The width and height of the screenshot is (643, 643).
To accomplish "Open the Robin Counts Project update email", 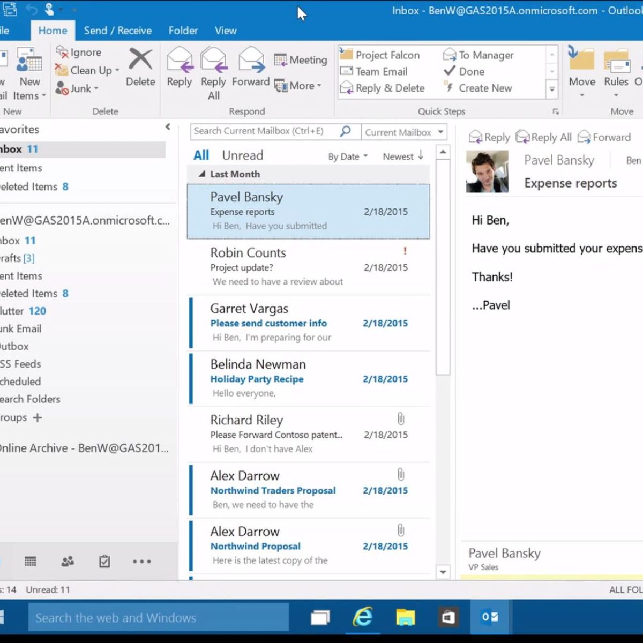I will (309, 267).
